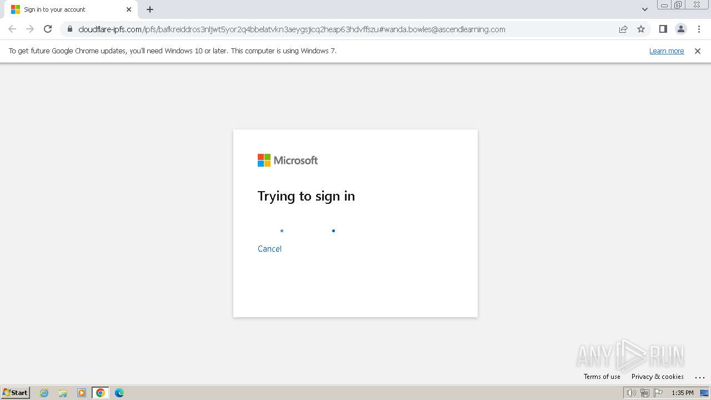Launch Microsoft Edge from taskbar
The height and width of the screenshot is (400, 711).
(119, 393)
